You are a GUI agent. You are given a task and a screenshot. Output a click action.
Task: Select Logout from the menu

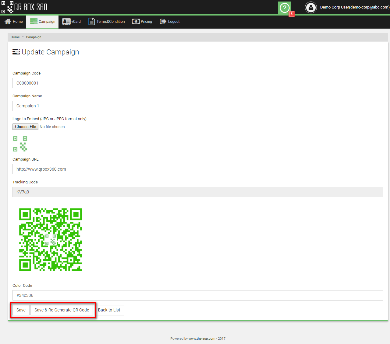170,22
